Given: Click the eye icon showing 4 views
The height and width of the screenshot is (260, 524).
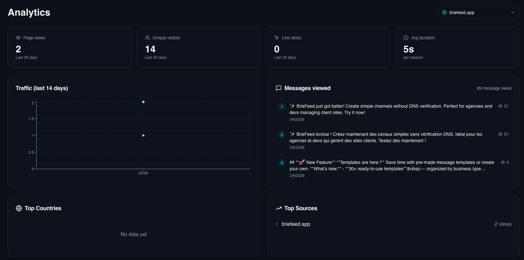Looking at the screenshot, I should tap(503, 162).
